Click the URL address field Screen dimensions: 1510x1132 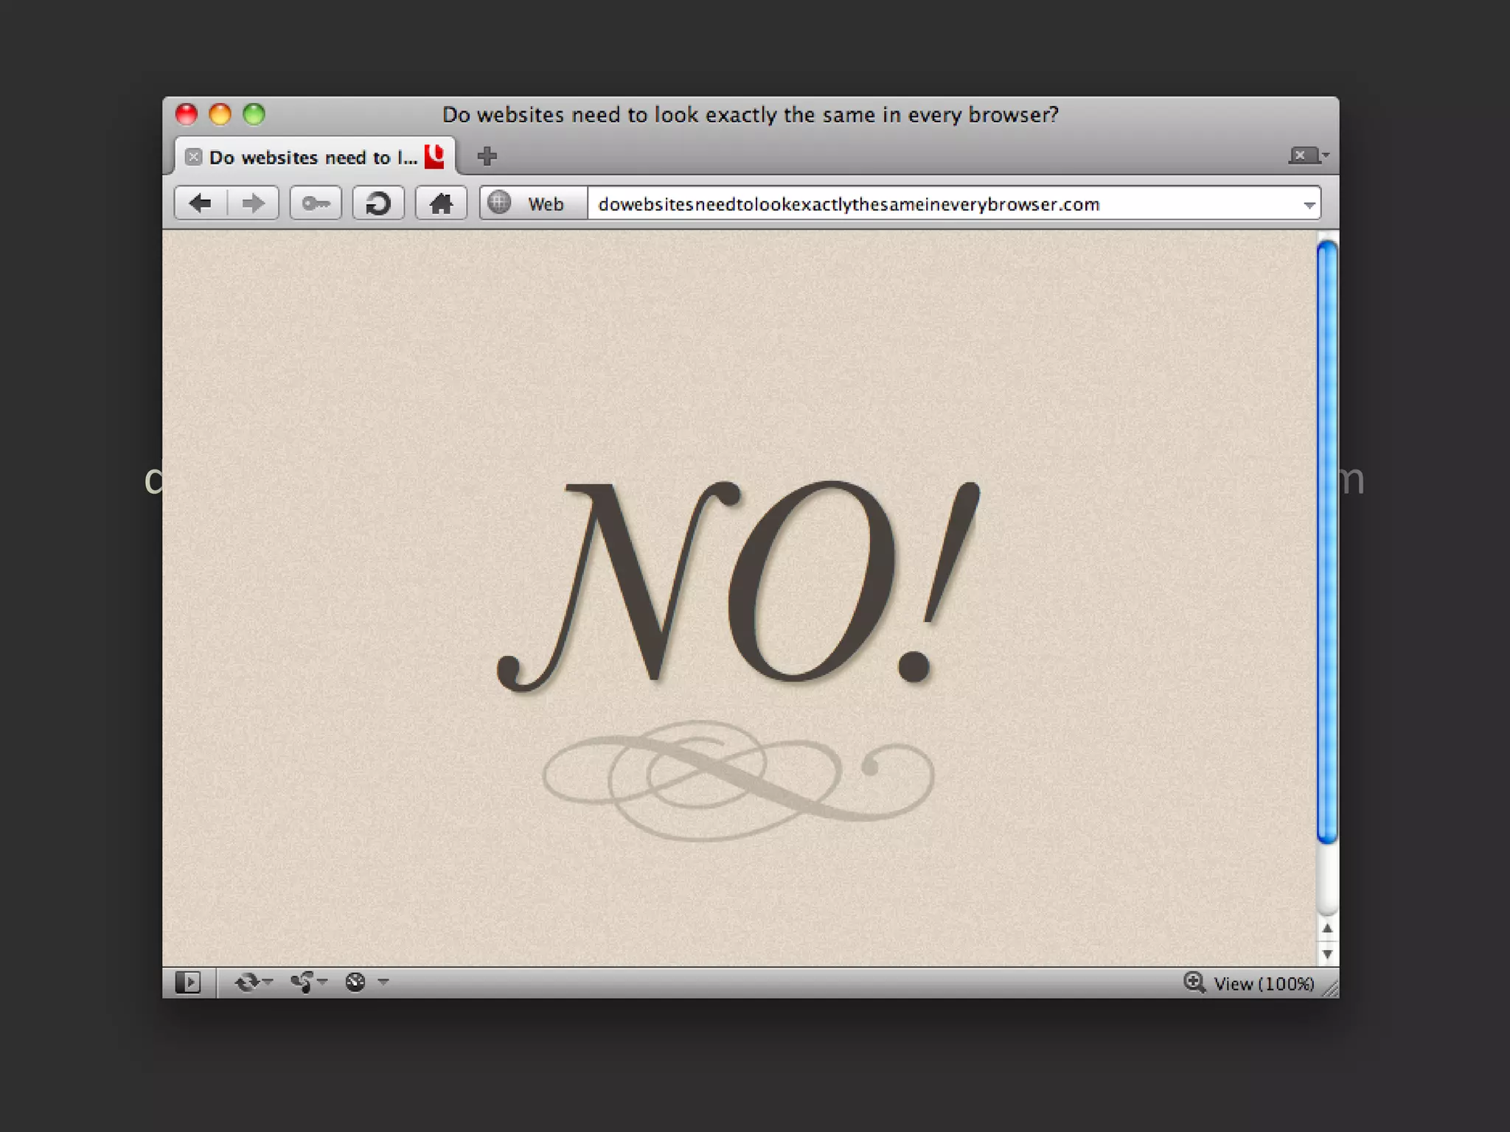tap(848, 204)
